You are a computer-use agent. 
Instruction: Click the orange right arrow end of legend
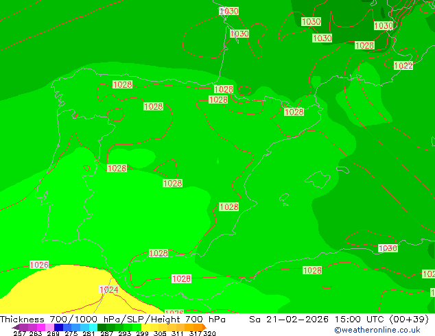tap(204, 327)
